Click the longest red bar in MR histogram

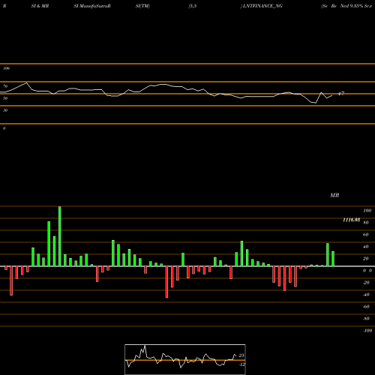(x=166, y=282)
